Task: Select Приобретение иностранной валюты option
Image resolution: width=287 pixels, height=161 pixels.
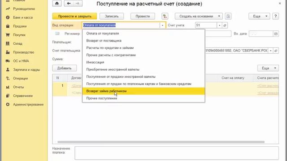Action: click(143, 69)
